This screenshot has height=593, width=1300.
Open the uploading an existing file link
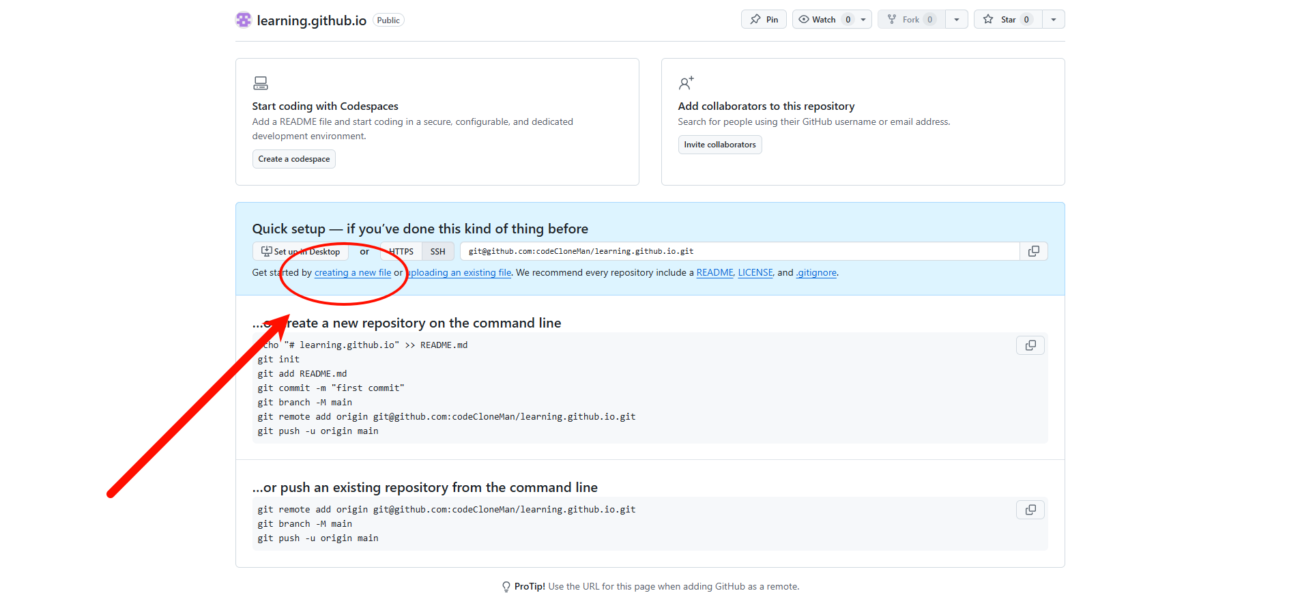click(x=459, y=272)
